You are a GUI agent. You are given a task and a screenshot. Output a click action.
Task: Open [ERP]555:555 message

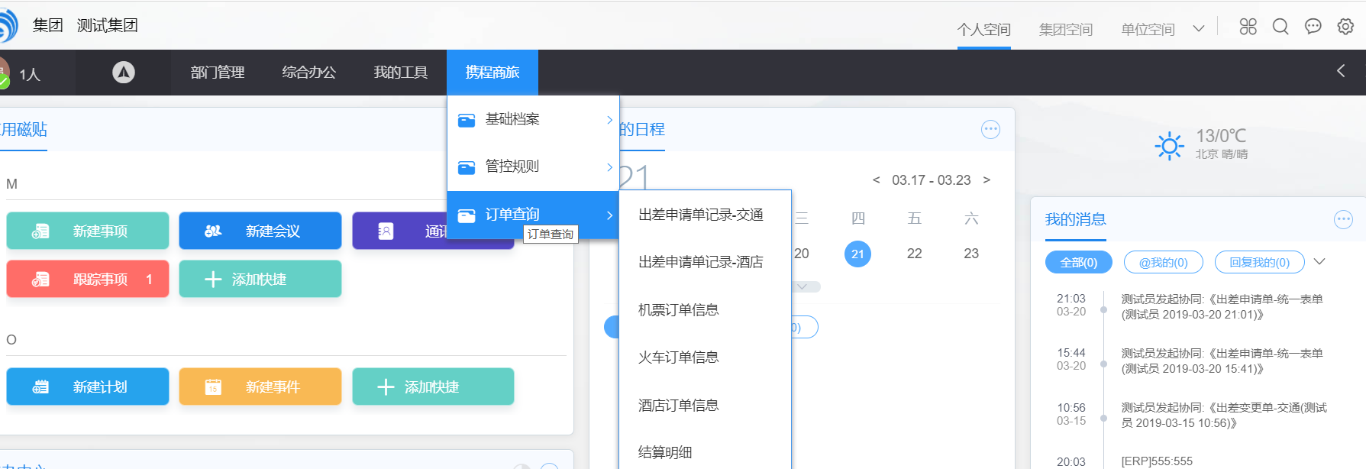1157,461
